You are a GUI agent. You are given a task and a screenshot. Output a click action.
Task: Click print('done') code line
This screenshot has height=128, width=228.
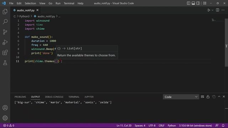coord(42,53)
